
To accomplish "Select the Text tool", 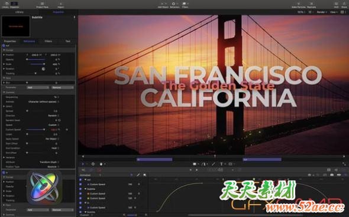I will (221, 164).
